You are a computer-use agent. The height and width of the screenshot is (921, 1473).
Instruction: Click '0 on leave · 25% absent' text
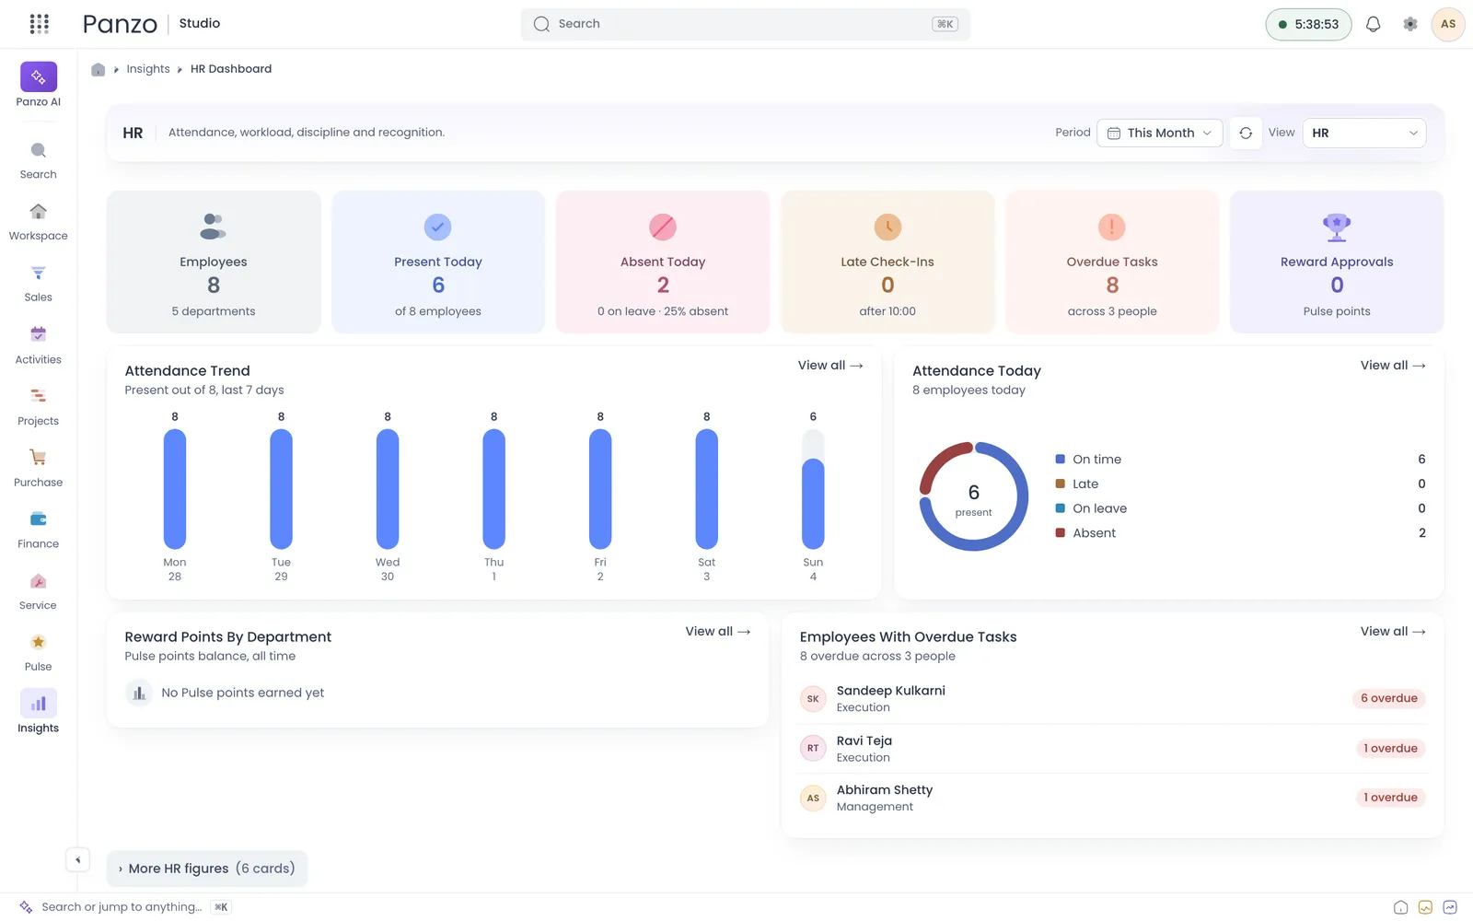click(663, 311)
